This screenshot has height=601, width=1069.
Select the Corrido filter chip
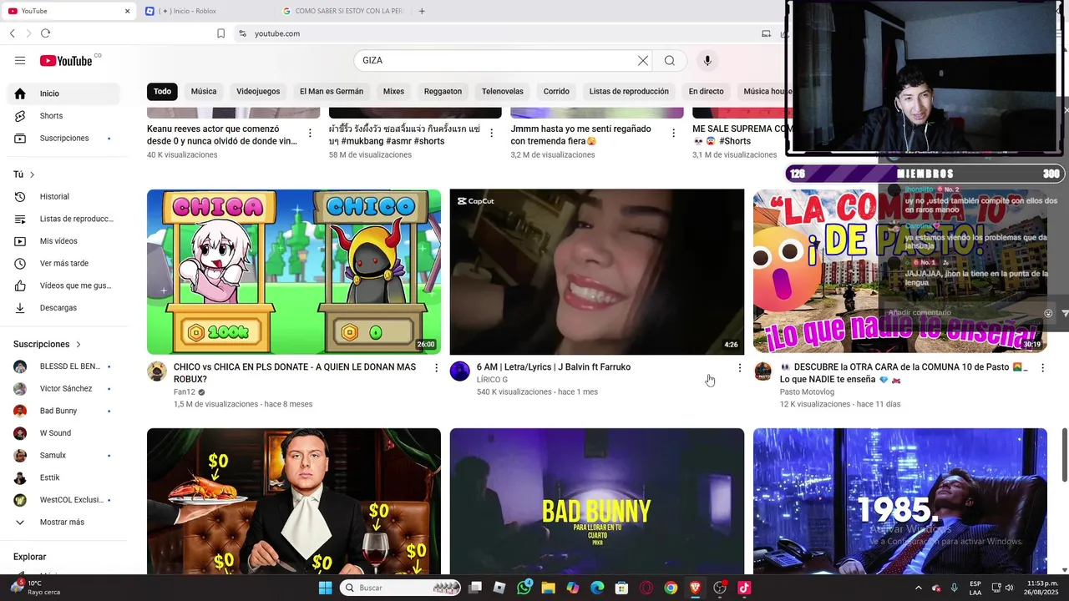(x=556, y=91)
